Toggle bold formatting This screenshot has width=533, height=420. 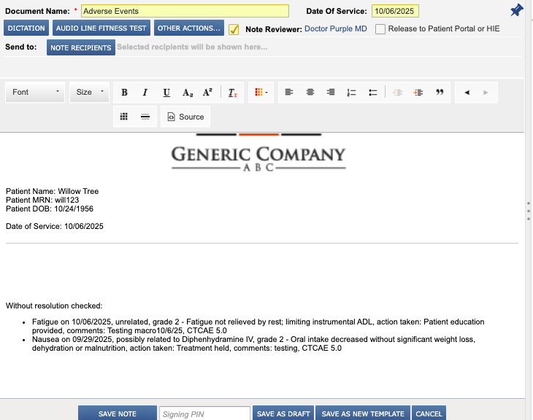(x=124, y=93)
